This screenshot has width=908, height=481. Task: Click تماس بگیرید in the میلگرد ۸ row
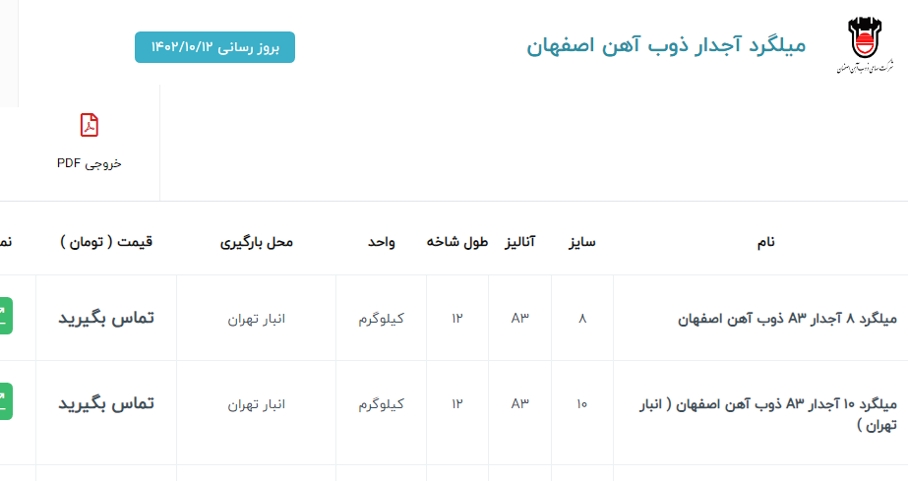point(106,319)
